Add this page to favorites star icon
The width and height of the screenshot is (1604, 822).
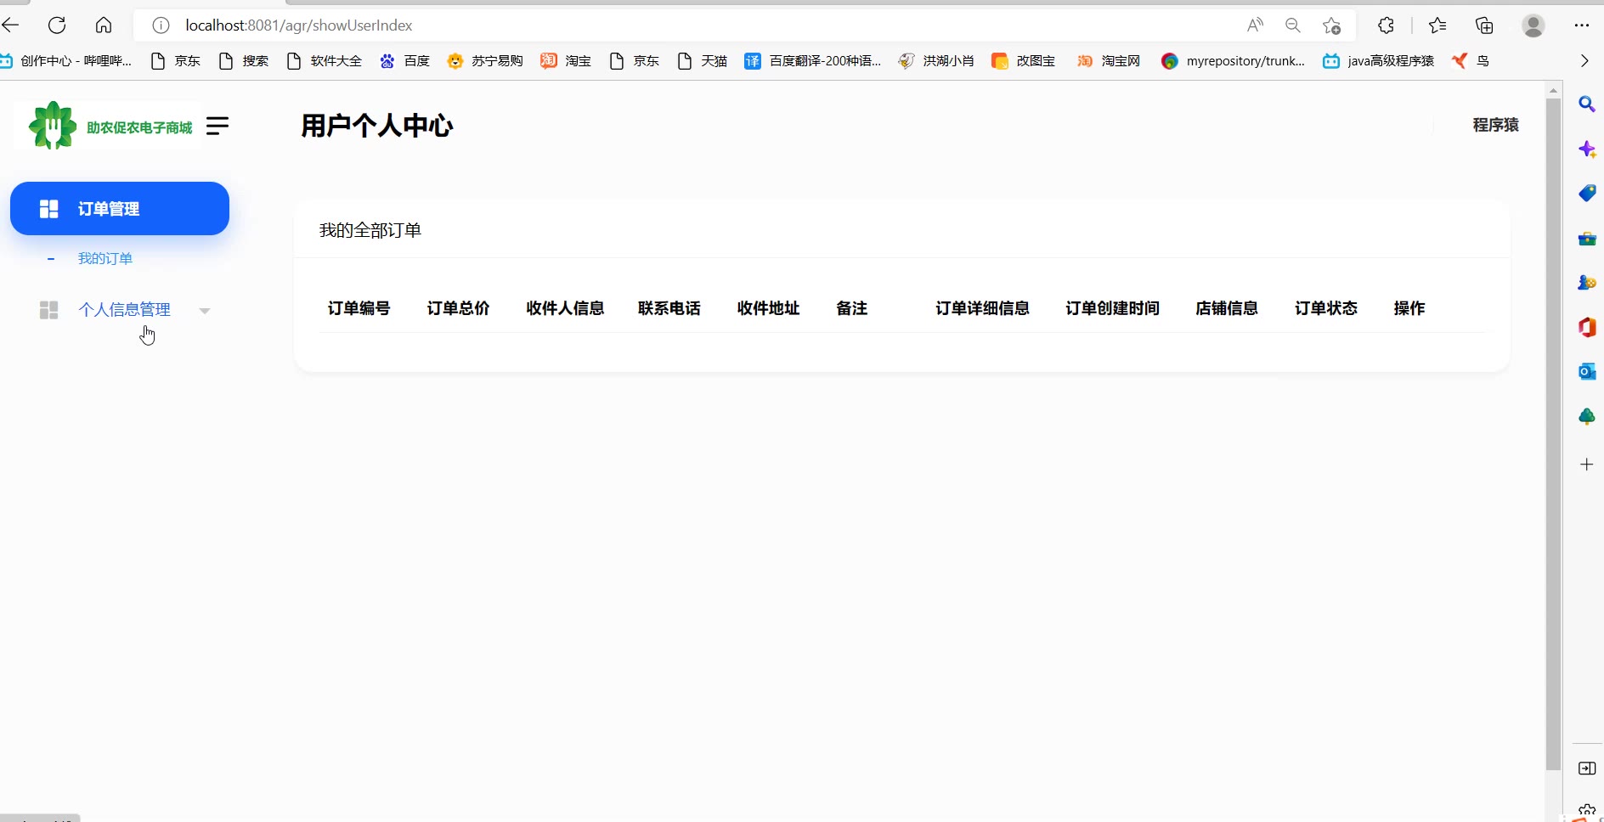(1331, 25)
